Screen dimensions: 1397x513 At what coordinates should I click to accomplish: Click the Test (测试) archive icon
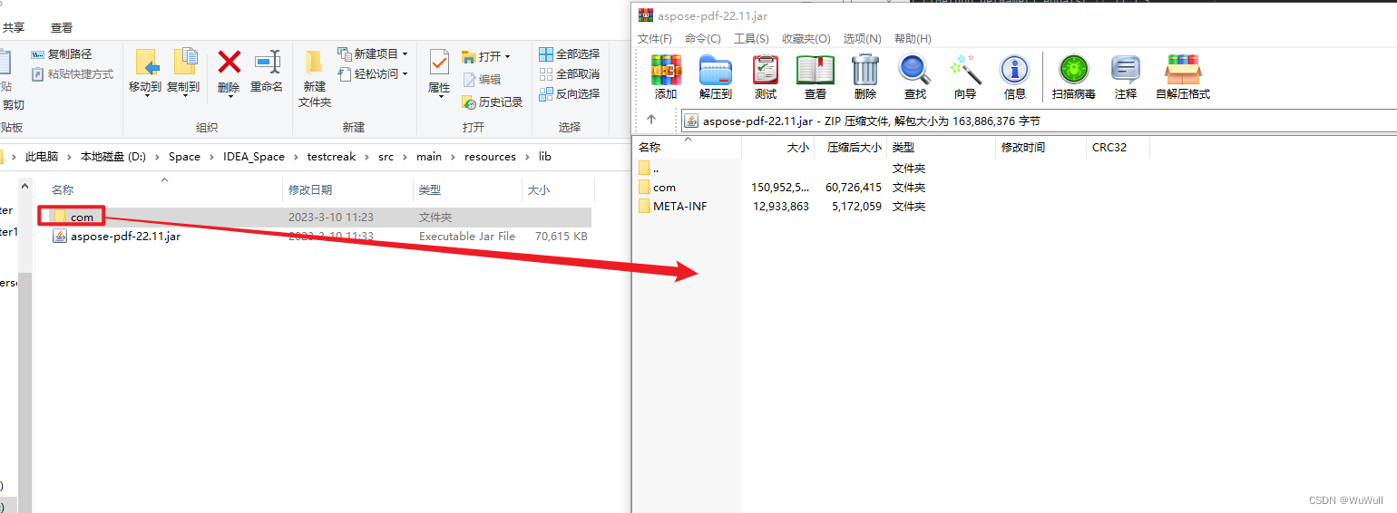(x=766, y=76)
